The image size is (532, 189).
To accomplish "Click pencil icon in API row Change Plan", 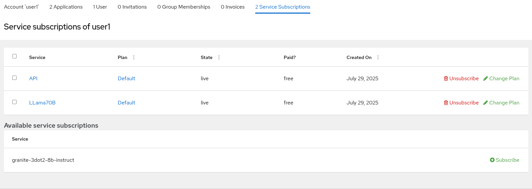I will 486,79.
